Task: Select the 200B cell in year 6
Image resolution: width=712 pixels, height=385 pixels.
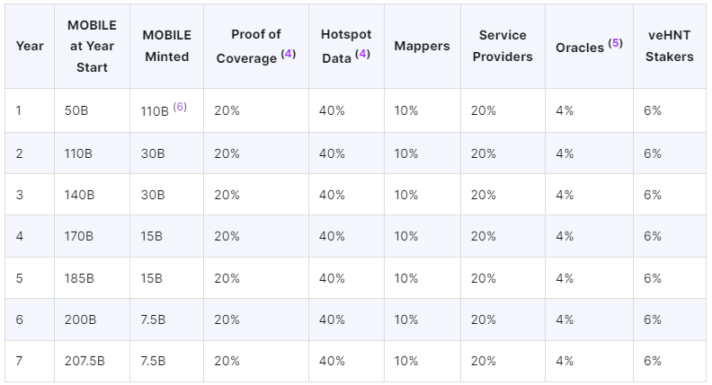Action: click(79, 319)
